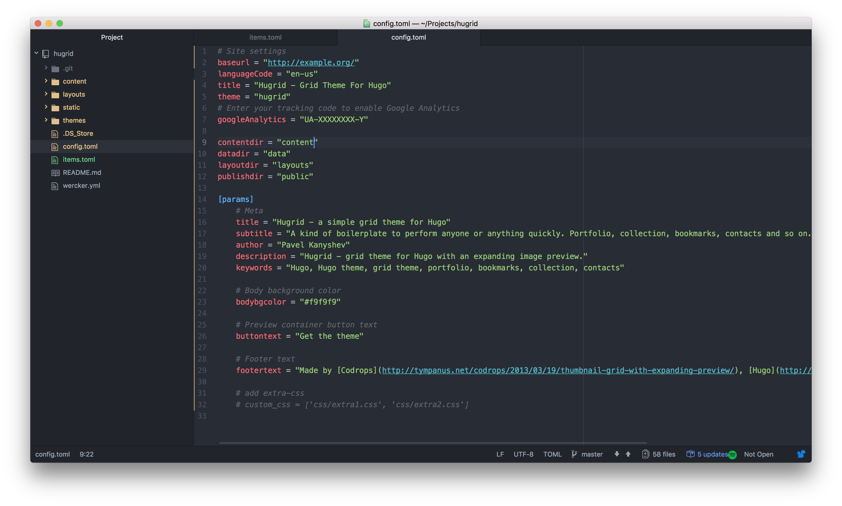Click the README.md book icon
Image resolution: width=842 pixels, height=506 pixels.
tap(55, 173)
